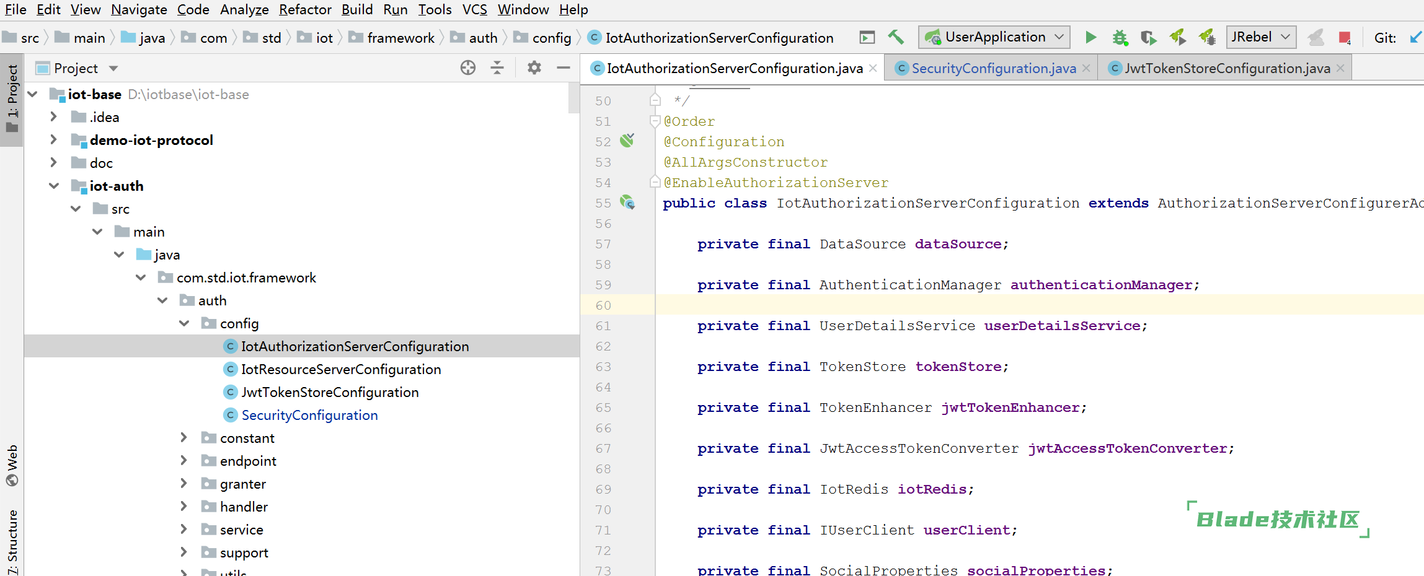Viewport: 1424px width, 576px height.
Task: Expand the .idea folder
Action: (53, 116)
